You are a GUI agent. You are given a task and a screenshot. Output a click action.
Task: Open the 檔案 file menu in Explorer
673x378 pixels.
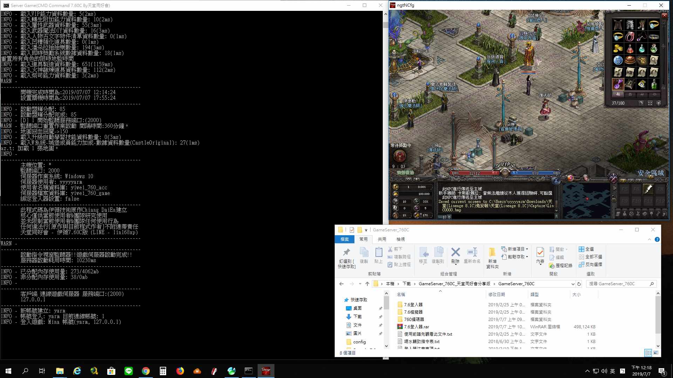pos(345,239)
